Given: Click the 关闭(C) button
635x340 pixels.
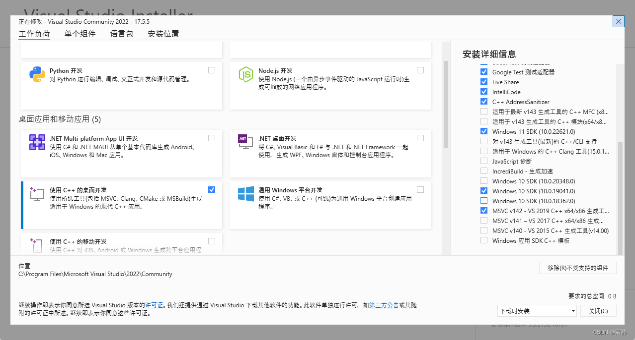Looking at the screenshot, I should coord(599,311).
